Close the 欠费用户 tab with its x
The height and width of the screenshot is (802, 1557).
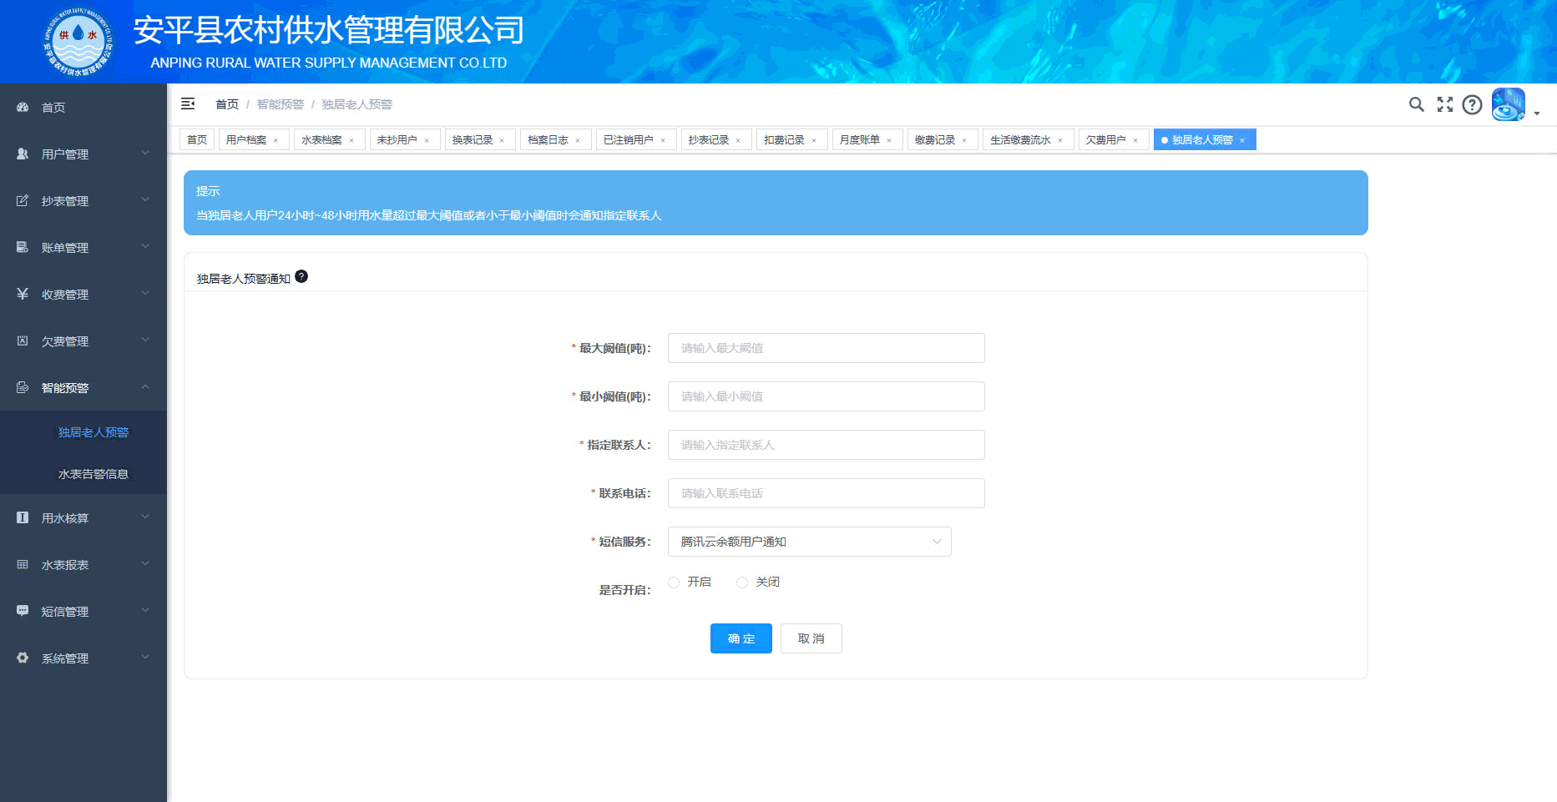coord(1135,140)
